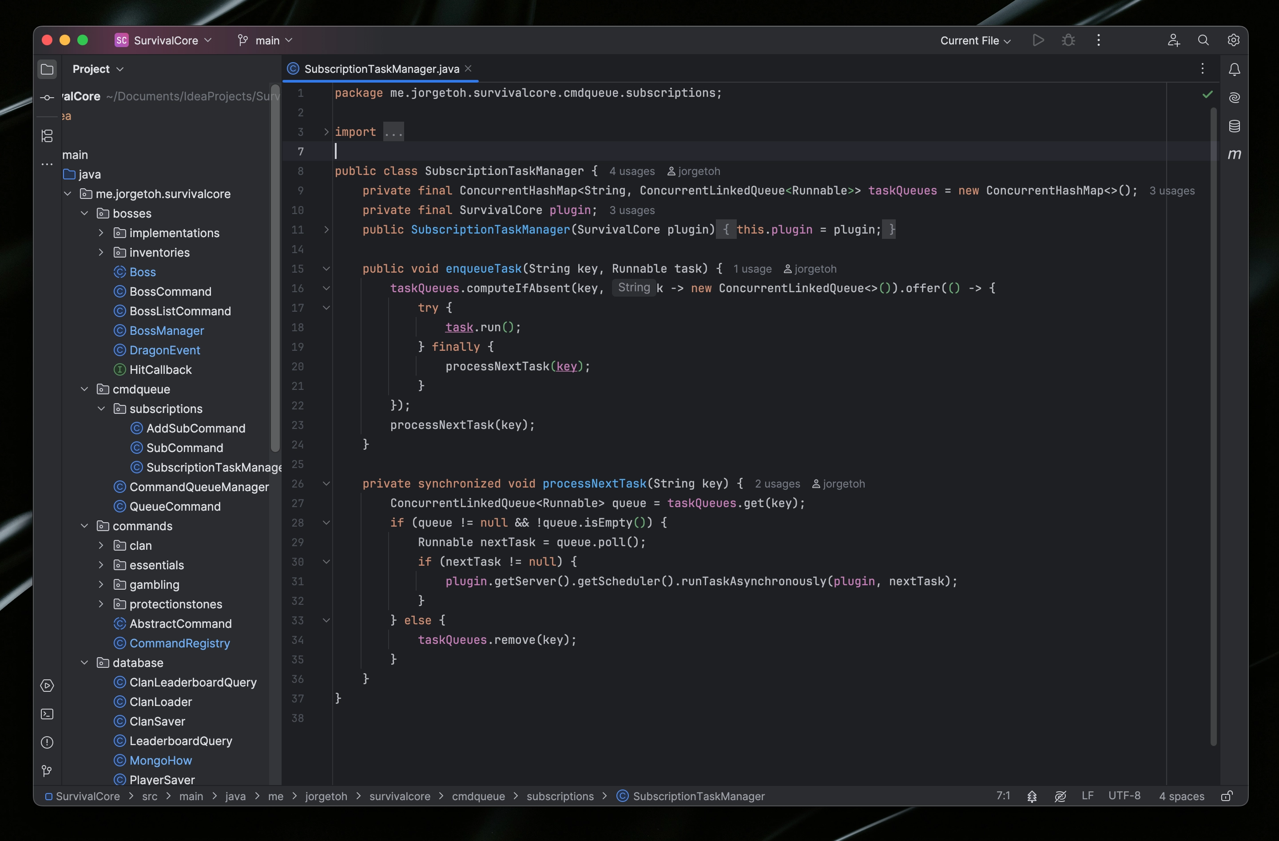This screenshot has width=1279, height=841.
Task: Open the Structure tool window icon
Action: coord(47,136)
